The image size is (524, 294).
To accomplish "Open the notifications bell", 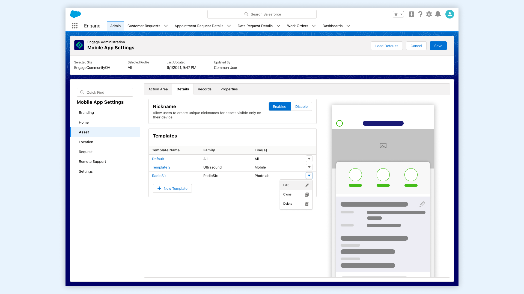I will (x=438, y=14).
